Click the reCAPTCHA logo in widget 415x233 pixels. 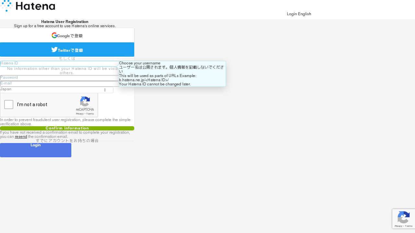coord(85,102)
